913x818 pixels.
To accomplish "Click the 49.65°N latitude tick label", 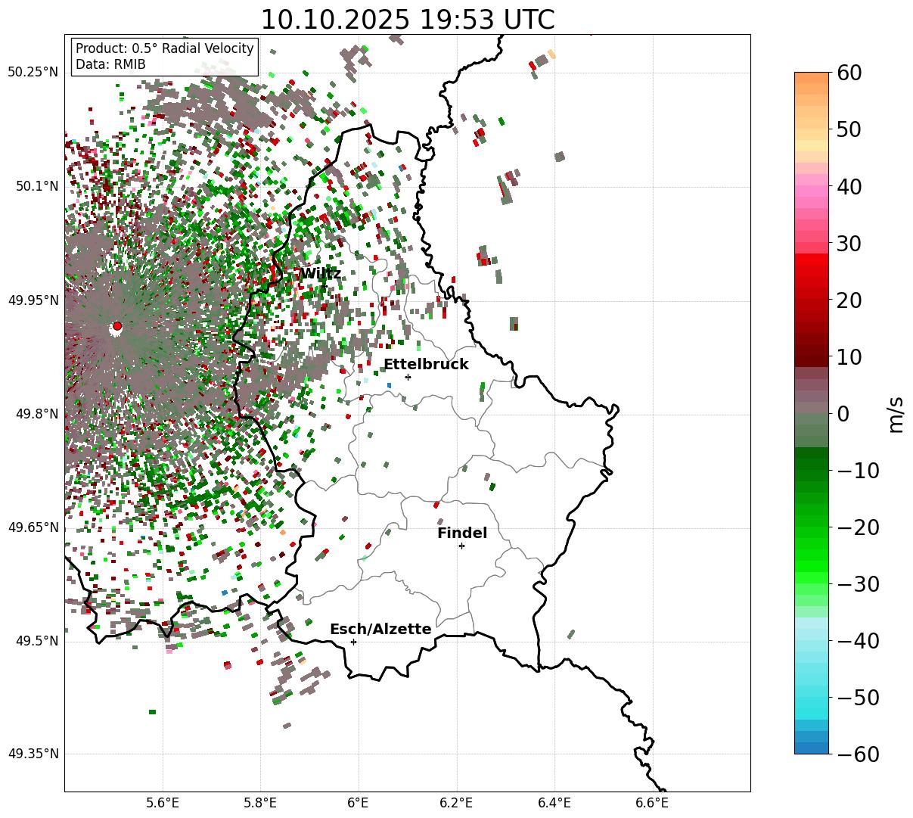I will click(x=33, y=527).
